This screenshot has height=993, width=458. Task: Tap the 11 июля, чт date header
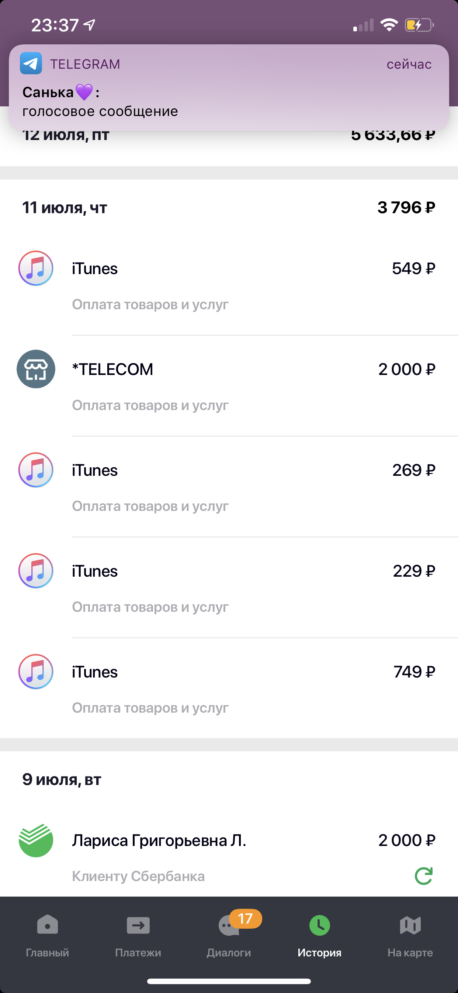[x=65, y=208]
